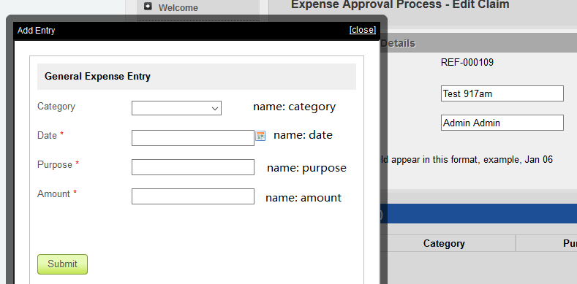Image resolution: width=577 pixels, height=284 pixels.
Task: Focus the Date input field
Action: (193, 138)
